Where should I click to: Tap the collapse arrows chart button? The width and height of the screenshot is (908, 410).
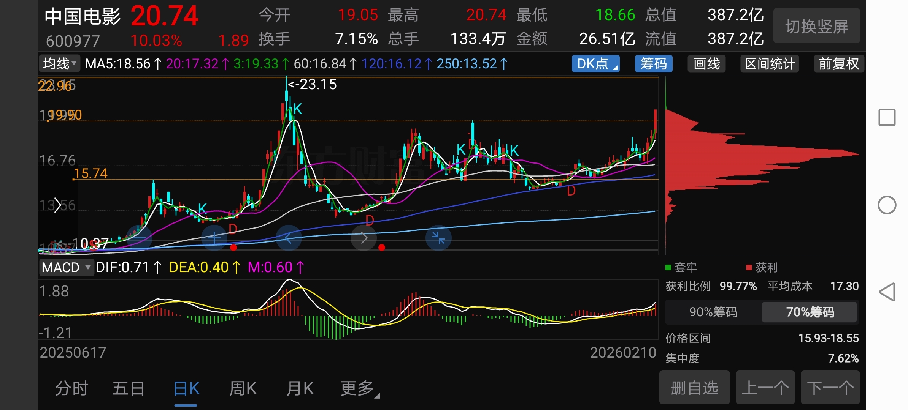pyautogui.click(x=438, y=238)
